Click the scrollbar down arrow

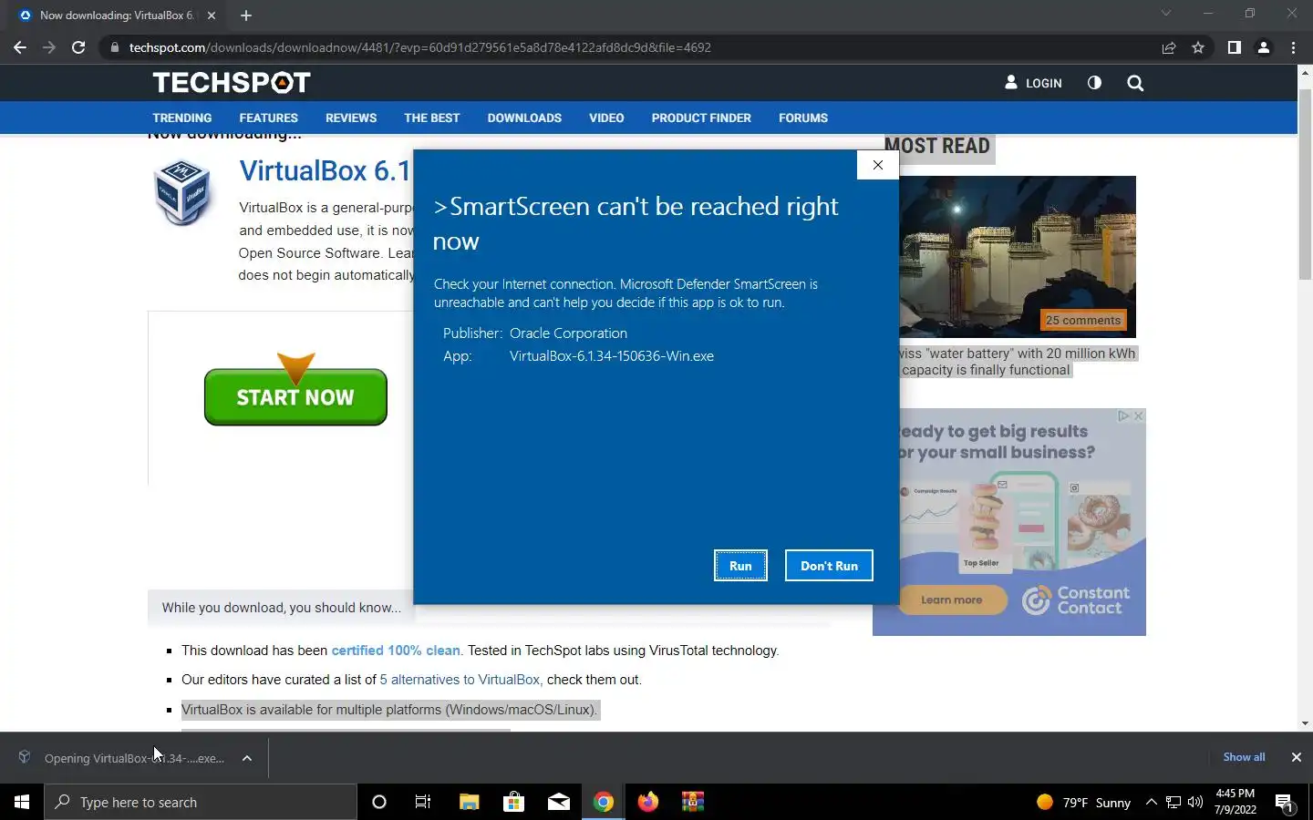pos(1305,723)
